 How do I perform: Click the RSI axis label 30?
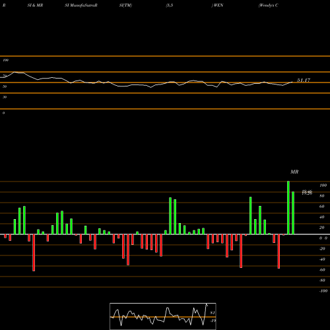pos(5,97)
